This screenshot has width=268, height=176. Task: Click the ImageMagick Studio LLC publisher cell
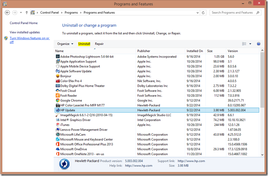point(154,115)
